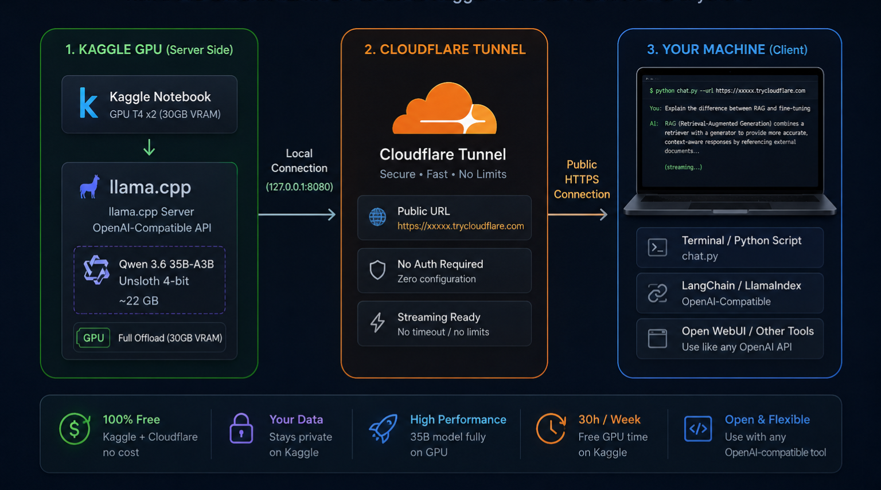
Task: Select the "No Auth Required" text
Action: pos(440,264)
